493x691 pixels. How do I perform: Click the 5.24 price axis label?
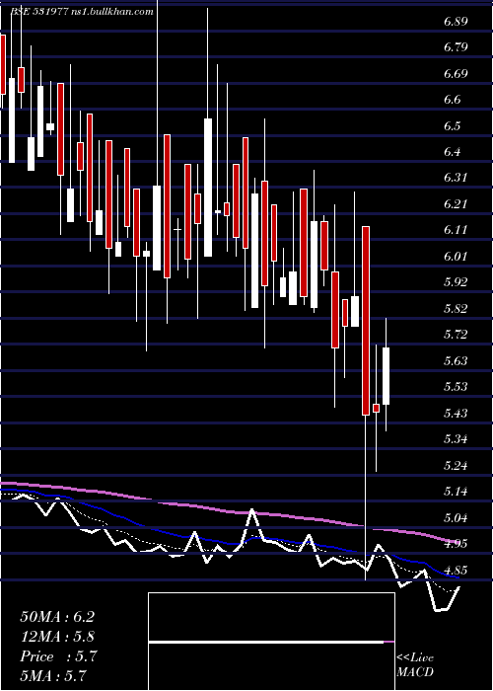coord(456,465)
